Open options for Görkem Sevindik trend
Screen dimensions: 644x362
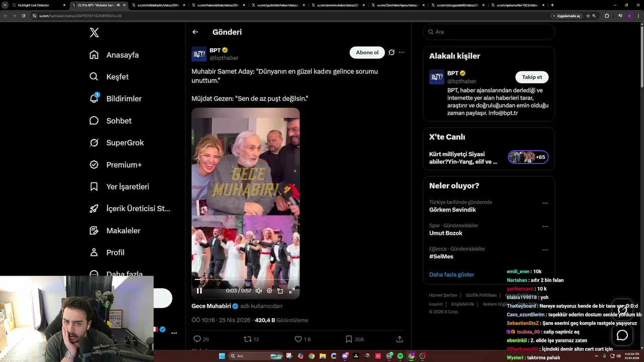click(545, 203)
